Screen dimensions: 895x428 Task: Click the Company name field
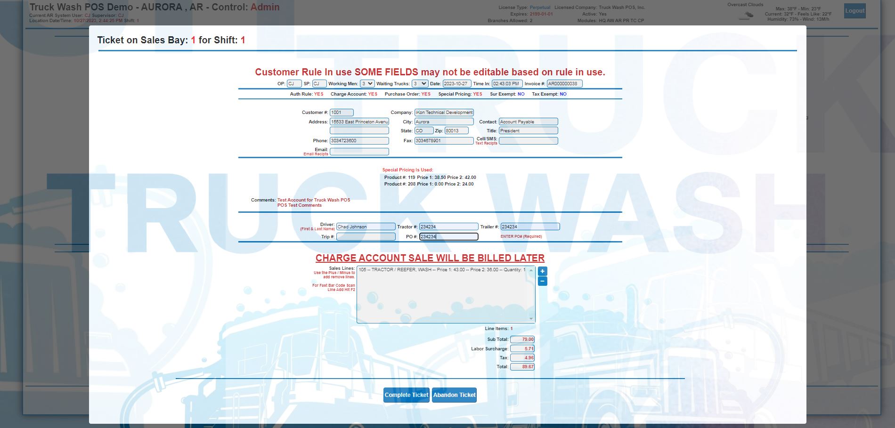coord(444,113)
